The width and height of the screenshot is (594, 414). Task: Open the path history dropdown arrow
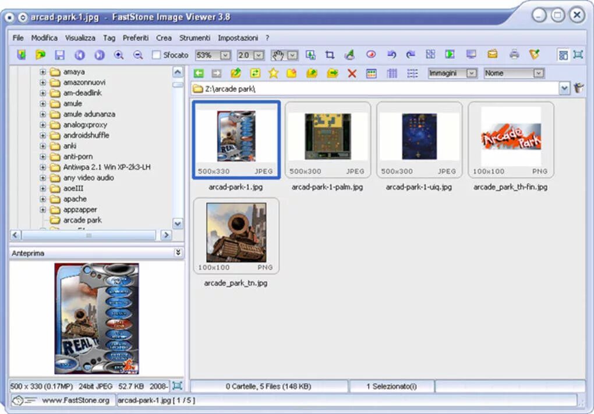tap(564, 89)
